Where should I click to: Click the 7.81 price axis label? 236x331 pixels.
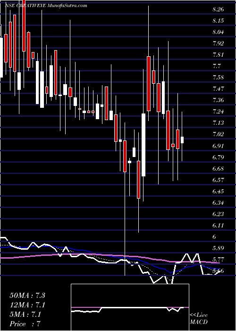point(218,55)
